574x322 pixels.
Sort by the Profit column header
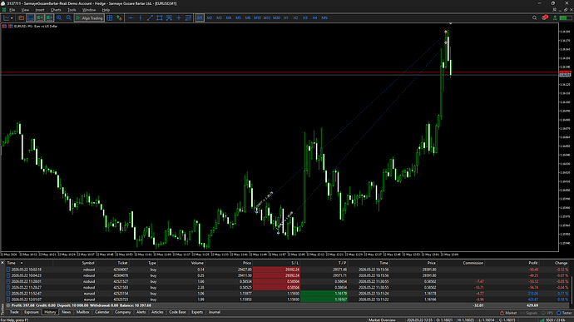pos(533,263)
